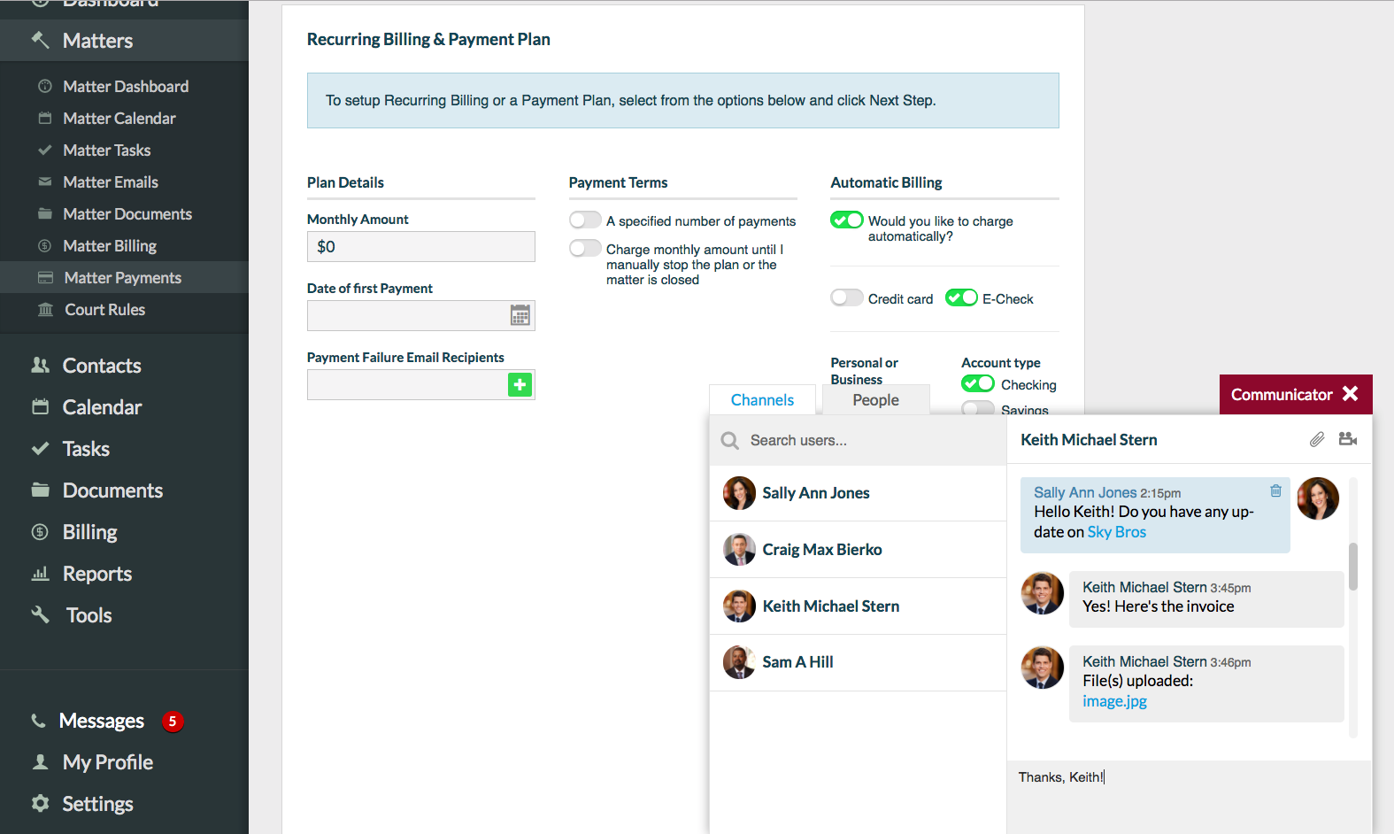Close the Communicator panel

pyautogui.click(x=1350, y=394)
